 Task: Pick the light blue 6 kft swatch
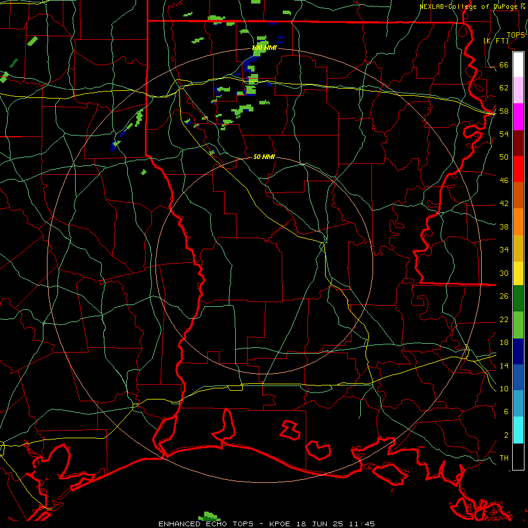coord(518,404)
